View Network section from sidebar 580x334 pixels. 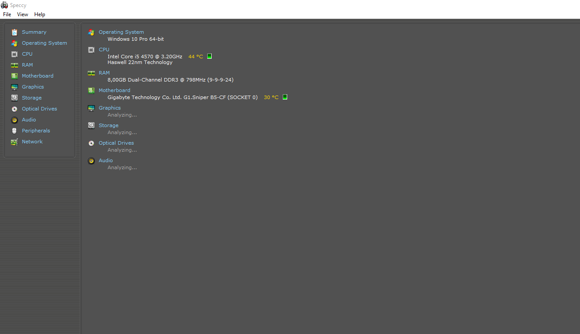(32, 142)
